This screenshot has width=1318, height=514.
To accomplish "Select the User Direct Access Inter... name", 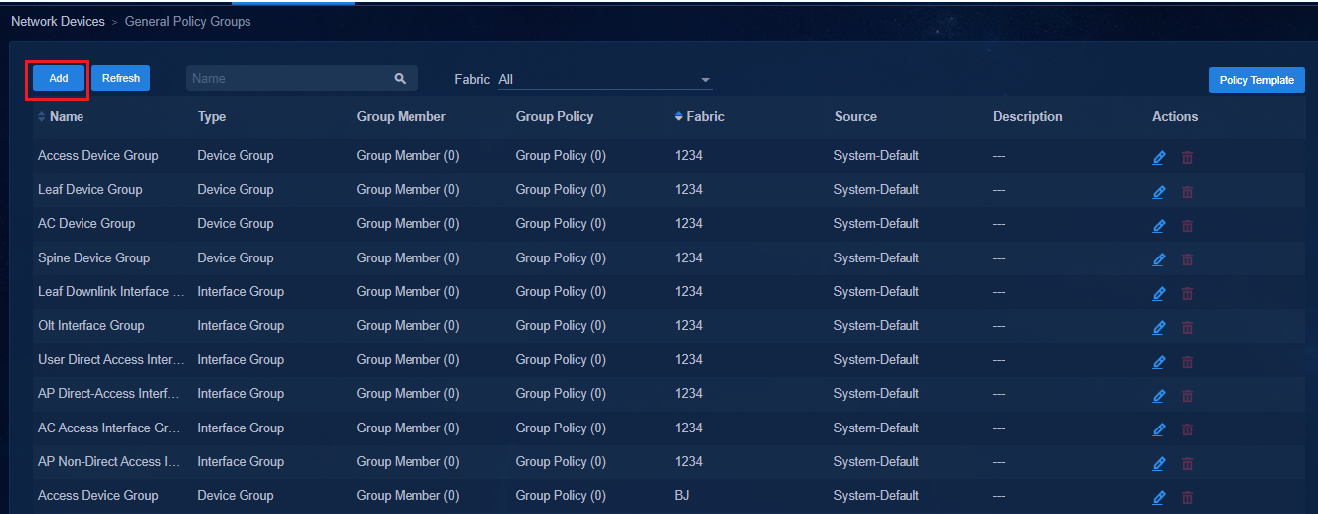I will pos(111,359).
